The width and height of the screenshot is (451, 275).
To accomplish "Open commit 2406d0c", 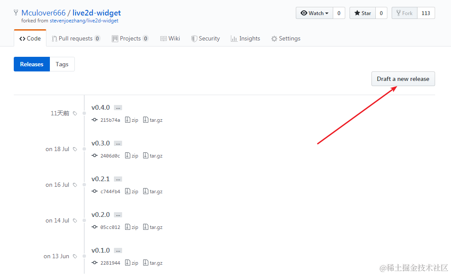I will point(110,156).
